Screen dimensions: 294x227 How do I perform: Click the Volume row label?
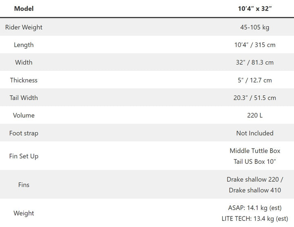24,115
